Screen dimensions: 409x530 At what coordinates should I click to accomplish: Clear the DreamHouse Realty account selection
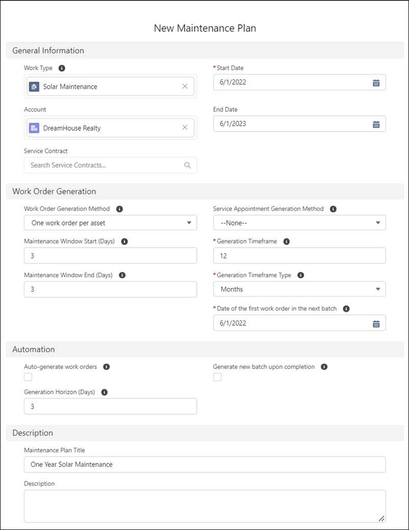pyautogui.click(x=185, y=127)
